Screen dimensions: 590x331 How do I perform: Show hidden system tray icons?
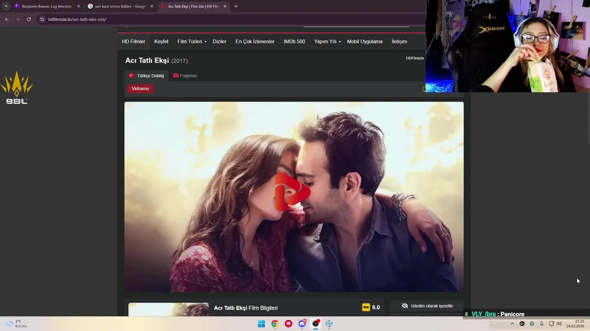512,324
